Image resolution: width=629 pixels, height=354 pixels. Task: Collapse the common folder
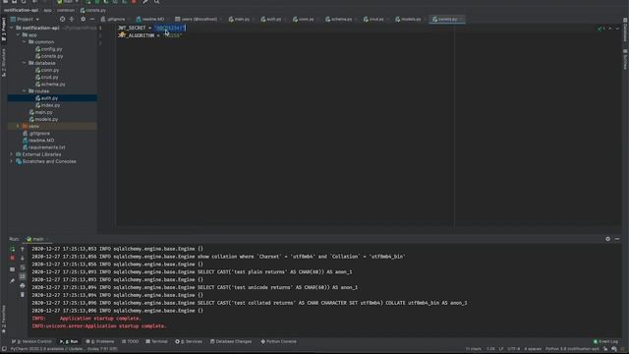pos(25,41)
